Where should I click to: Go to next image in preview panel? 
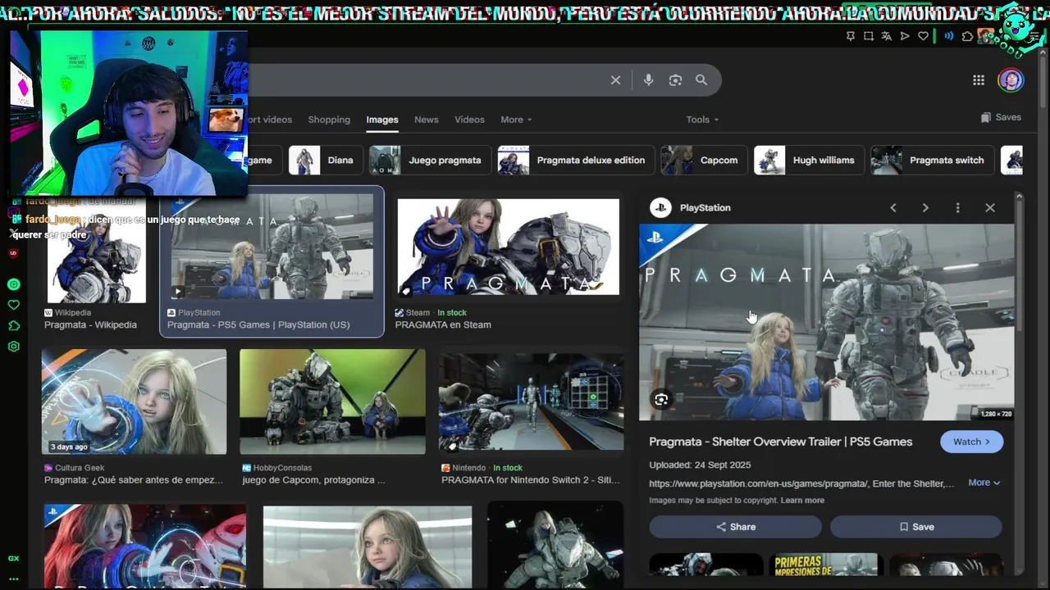coord(925,208)
